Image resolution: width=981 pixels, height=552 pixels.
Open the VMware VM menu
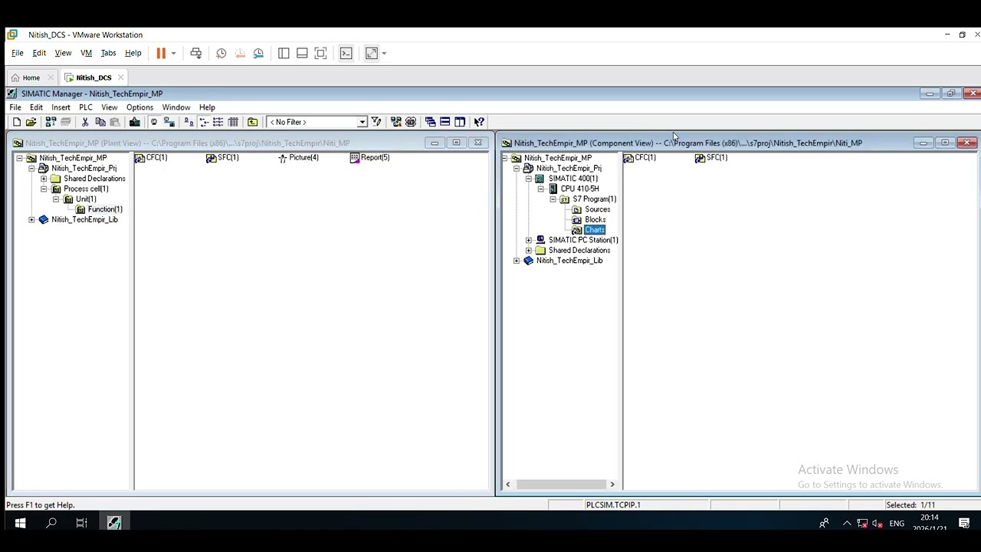[x=86, y=53]
